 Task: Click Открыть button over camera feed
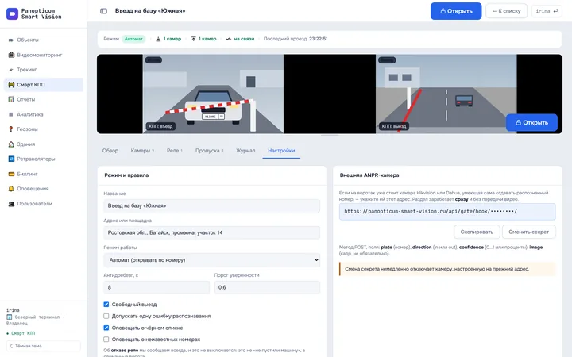pyautogui.click(x=531, y=123)
